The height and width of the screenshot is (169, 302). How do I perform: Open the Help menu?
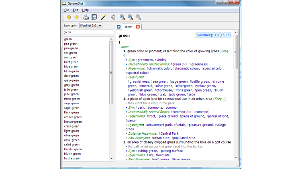(x=86, y=10)
